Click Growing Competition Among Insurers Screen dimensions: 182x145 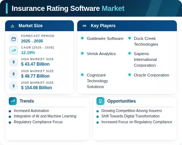(x=131, y=111)
